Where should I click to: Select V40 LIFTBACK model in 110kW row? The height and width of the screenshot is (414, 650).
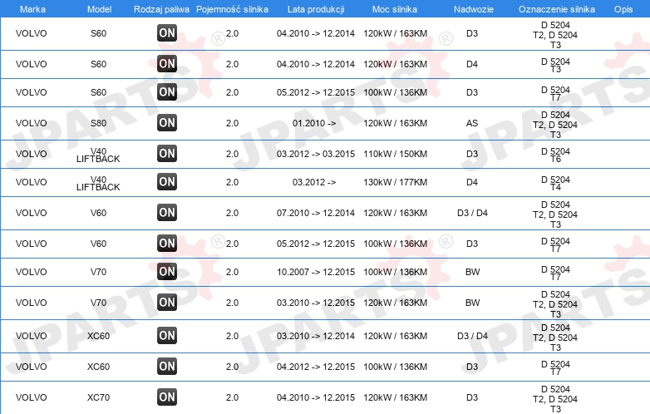[x=98, y=155]
